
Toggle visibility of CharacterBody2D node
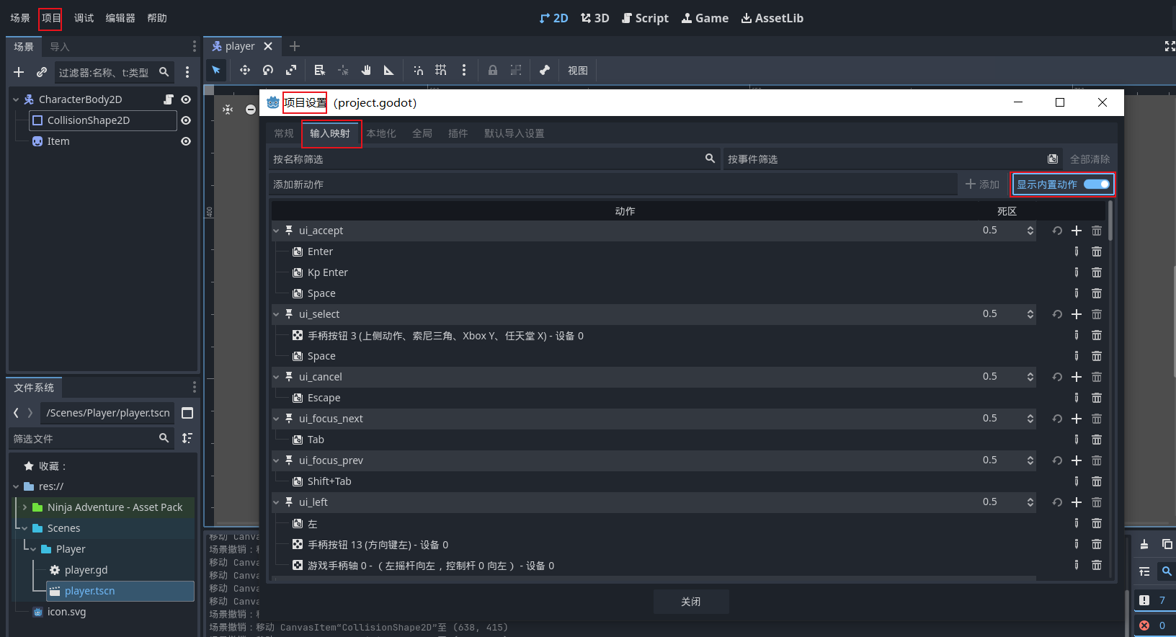186,99
